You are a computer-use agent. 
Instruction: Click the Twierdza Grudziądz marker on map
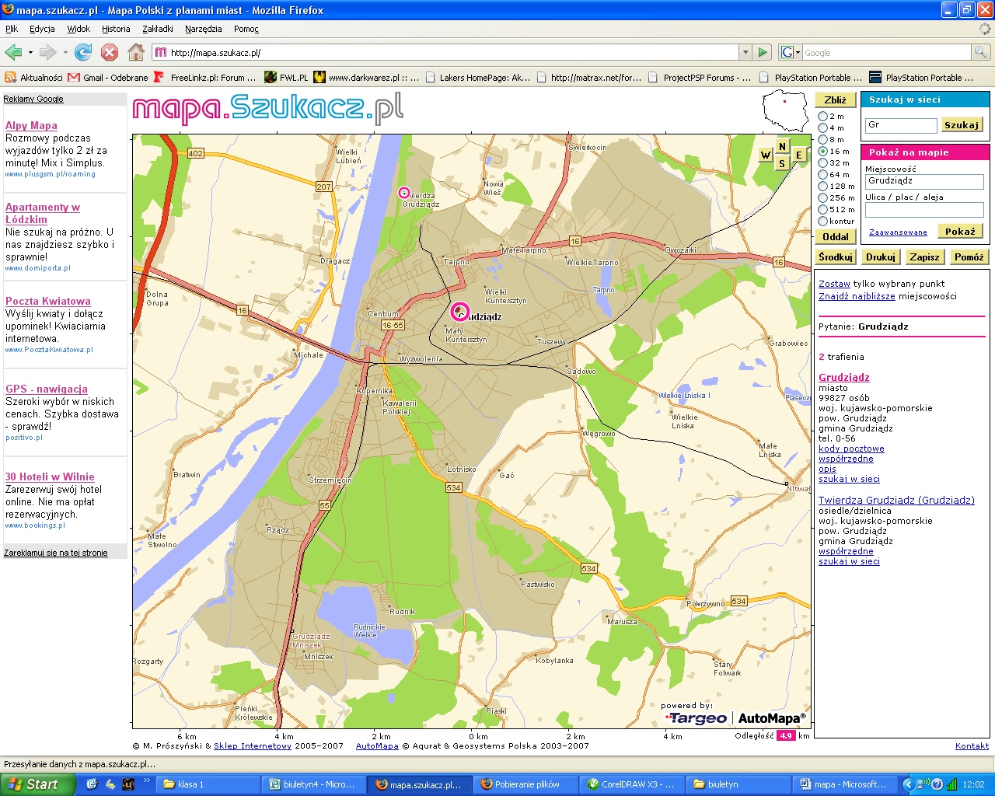pyautogui.click(x=403, y=192)
